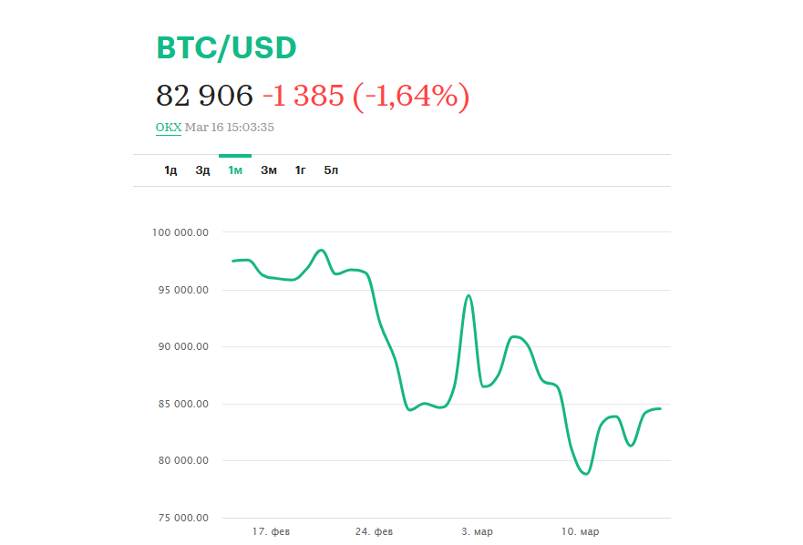The image size is (803, 545).
Task: Click the 100 000.00 y-axis label
Action: pyautogui.click(x=181, y=232)
